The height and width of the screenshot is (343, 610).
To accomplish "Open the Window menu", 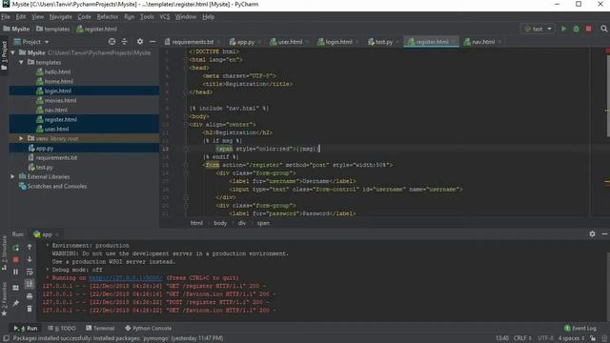I will tap(186, 17).
